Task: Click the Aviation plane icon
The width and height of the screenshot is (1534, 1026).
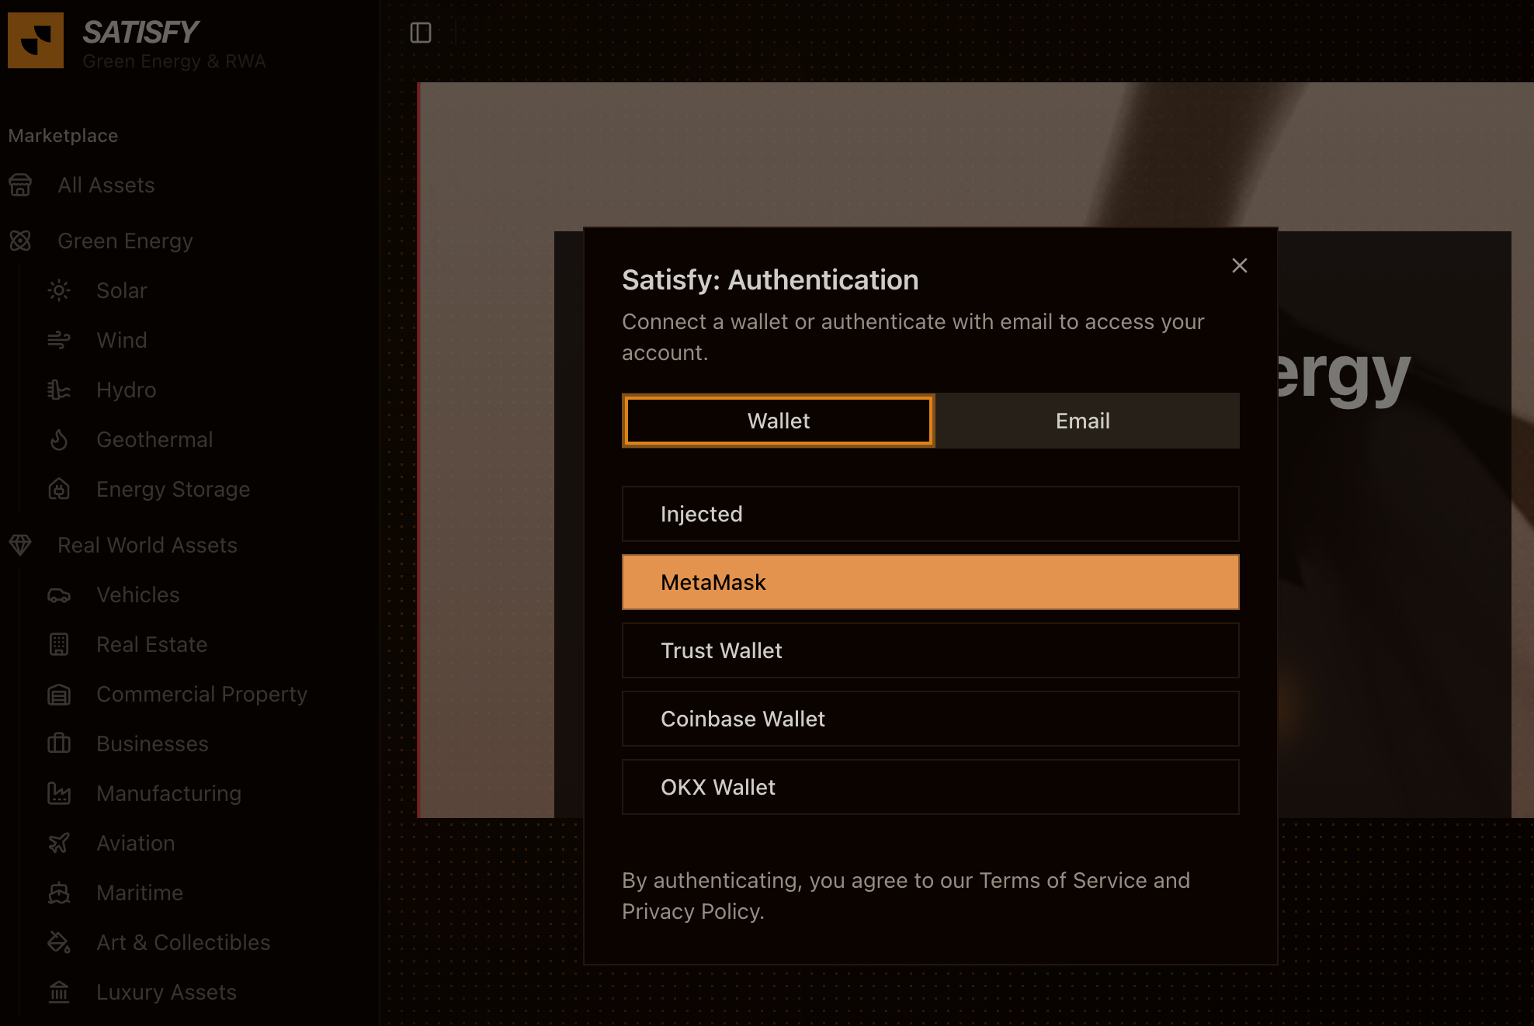Action: (x=59, y=843)
